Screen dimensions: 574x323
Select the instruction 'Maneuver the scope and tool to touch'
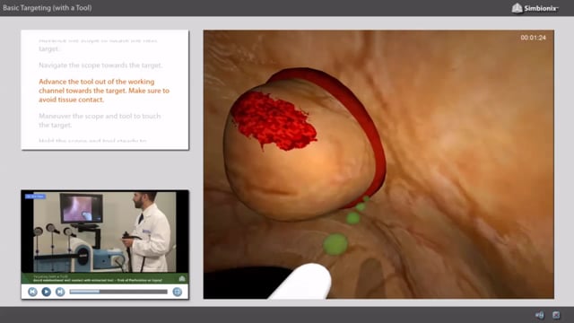(100, 120)
